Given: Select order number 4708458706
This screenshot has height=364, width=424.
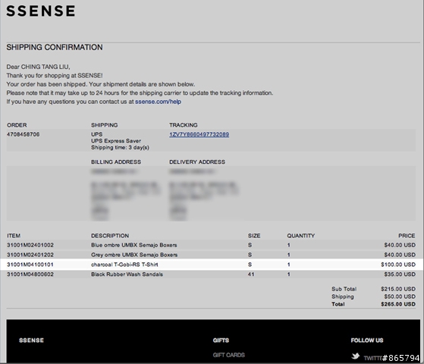Looking at the screenshot, I should 24,134.
